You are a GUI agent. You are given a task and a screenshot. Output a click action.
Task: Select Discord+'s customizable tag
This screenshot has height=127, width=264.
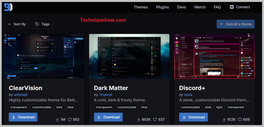(x=191, y=107)
